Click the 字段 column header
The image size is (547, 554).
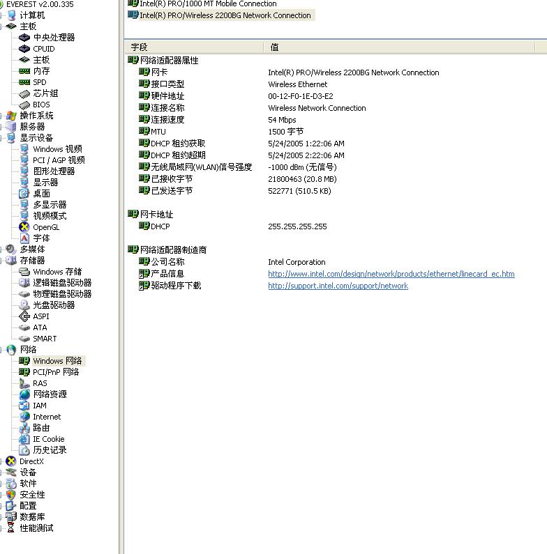(x=194, y=47)
